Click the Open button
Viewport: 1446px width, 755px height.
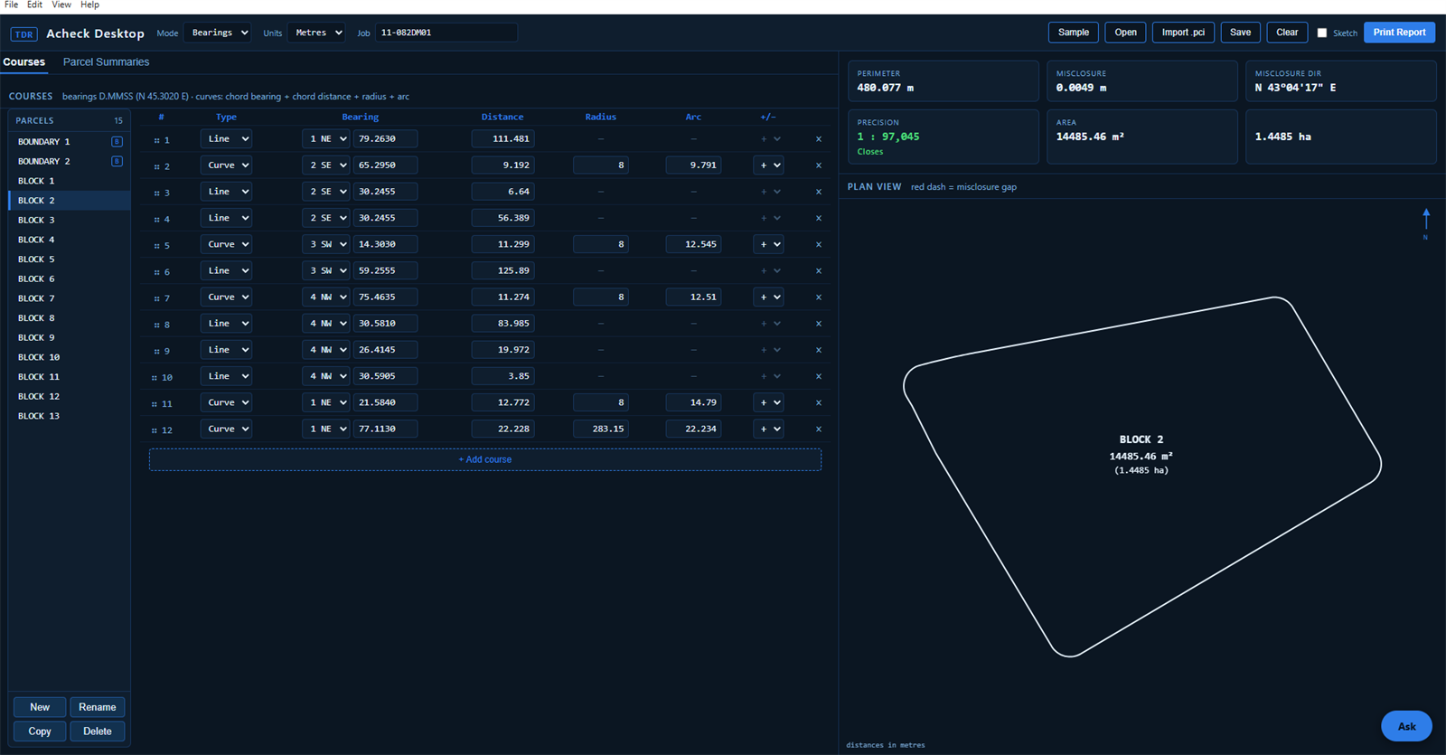pyautogui.click(x=1125, y=33)
